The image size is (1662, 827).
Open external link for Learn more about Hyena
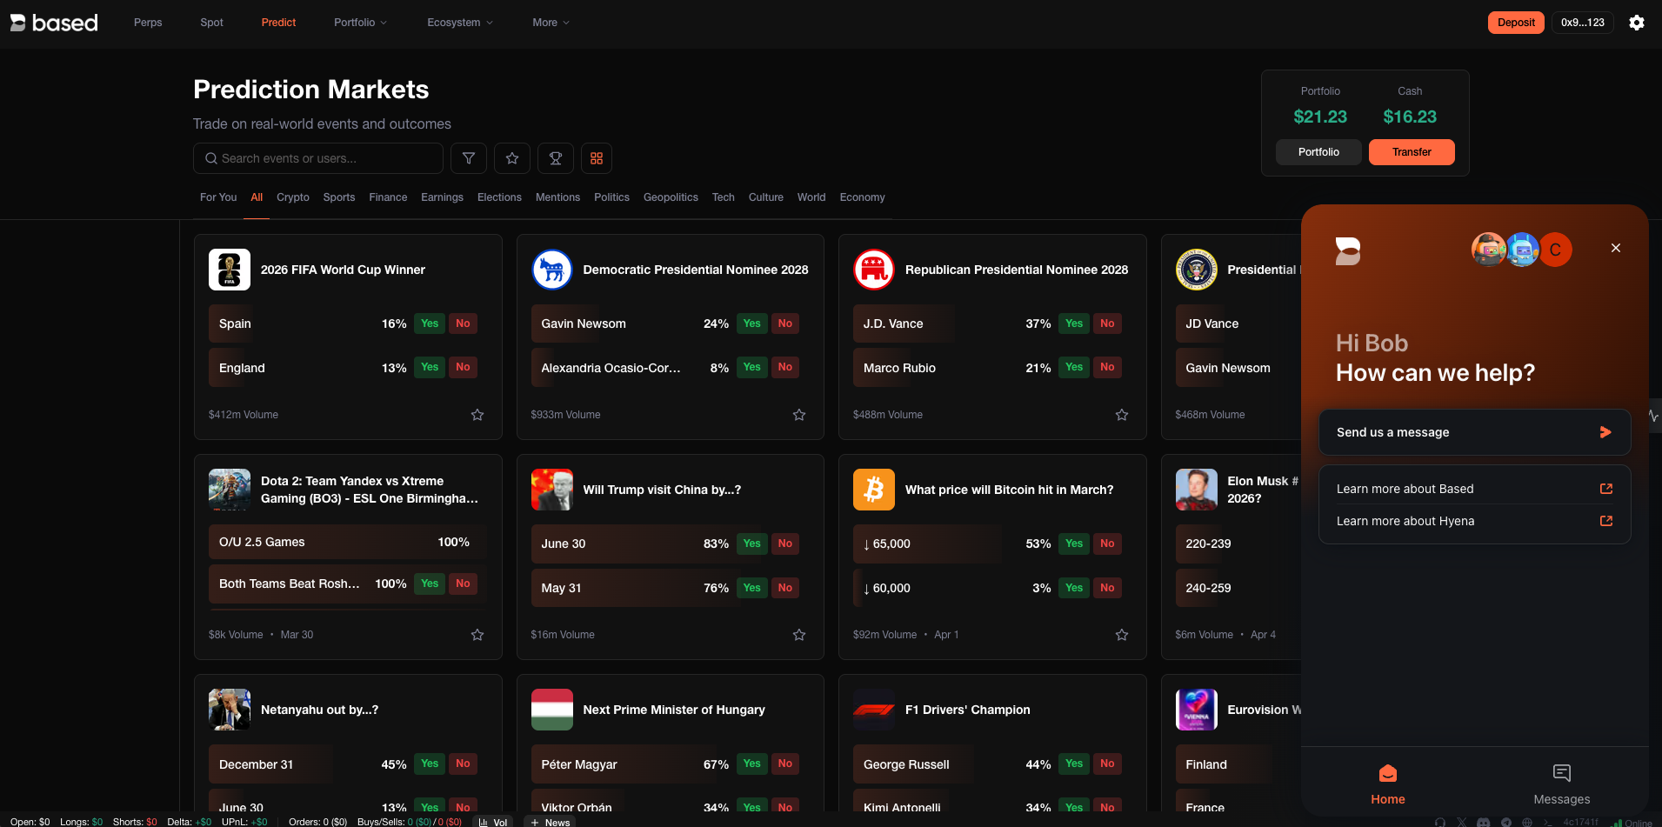pos(1605,521)
